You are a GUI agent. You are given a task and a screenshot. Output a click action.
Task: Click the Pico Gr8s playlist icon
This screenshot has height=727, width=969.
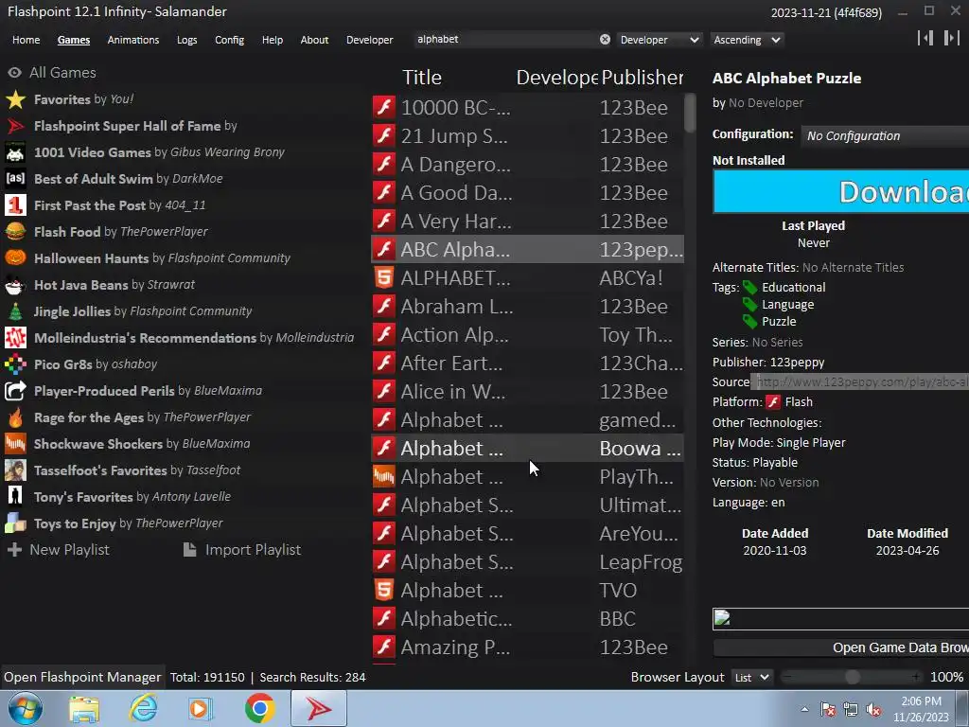pyautogui.click(x=15, y=364)
